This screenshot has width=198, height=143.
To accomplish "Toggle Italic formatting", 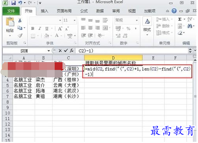I will tap(40, 28).
